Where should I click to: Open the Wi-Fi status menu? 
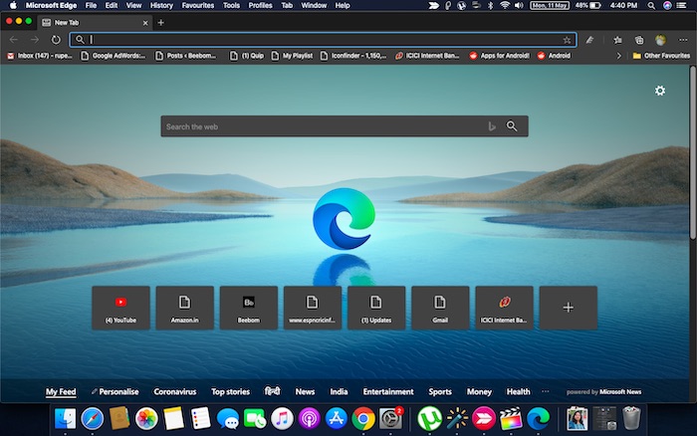(504, 5)
